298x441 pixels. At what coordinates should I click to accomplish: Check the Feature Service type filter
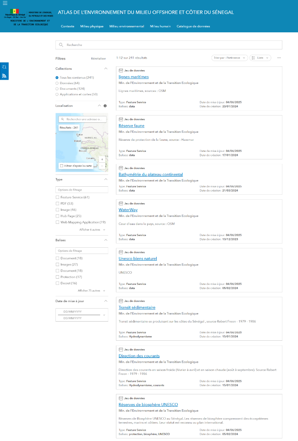[x=57, y=197]
